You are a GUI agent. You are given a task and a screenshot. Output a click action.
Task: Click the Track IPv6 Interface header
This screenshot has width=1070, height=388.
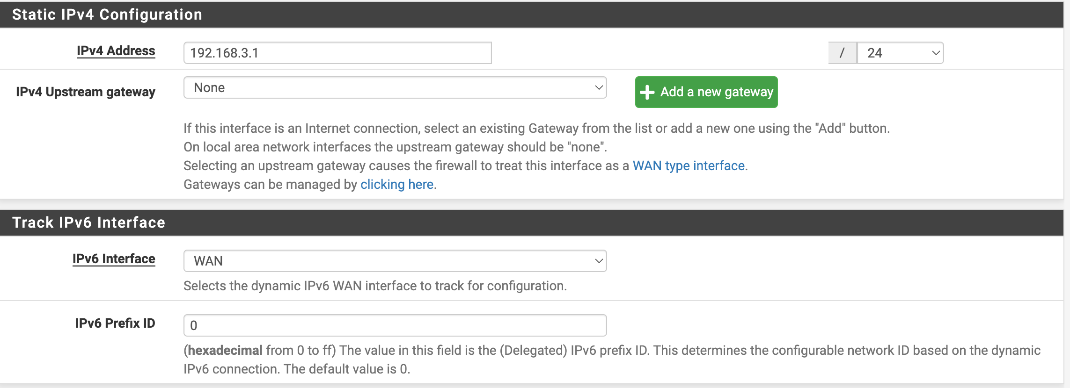pyautogui.click(x=88, y=223)
